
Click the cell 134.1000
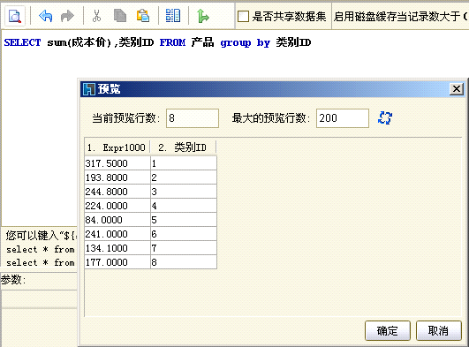(x=117, y=248)
